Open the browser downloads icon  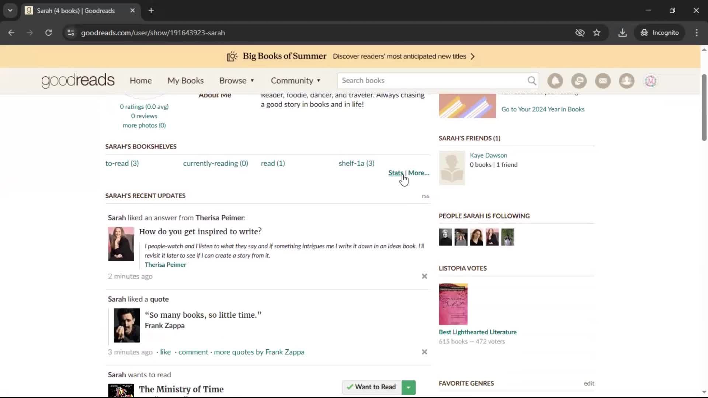(x=622, y=33)
